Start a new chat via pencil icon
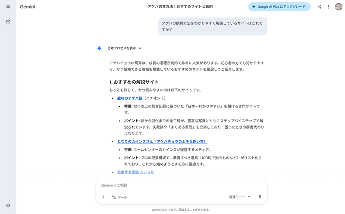 point(8,22)
